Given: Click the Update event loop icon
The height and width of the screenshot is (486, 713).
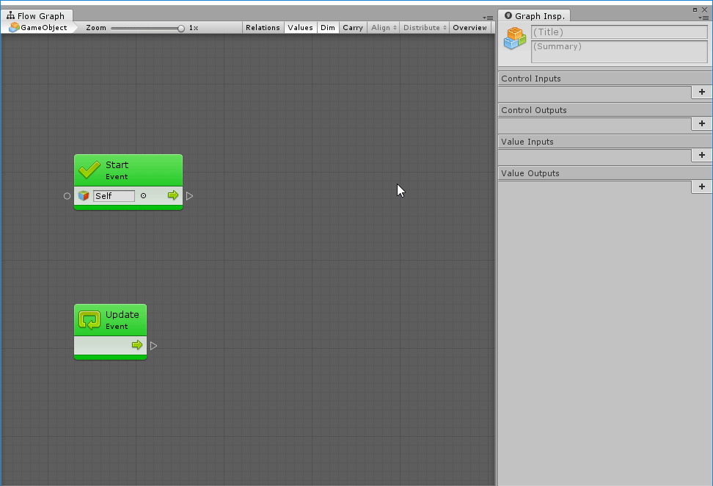Looking at the screenshot, I should point(89,320).
